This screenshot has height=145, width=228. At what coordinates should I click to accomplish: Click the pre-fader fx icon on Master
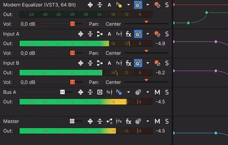(x=119, y=121)
